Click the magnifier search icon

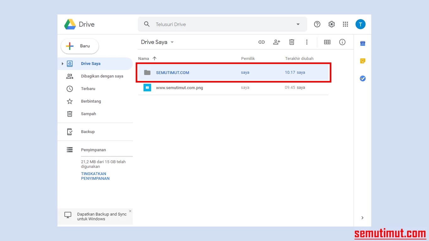147,24
